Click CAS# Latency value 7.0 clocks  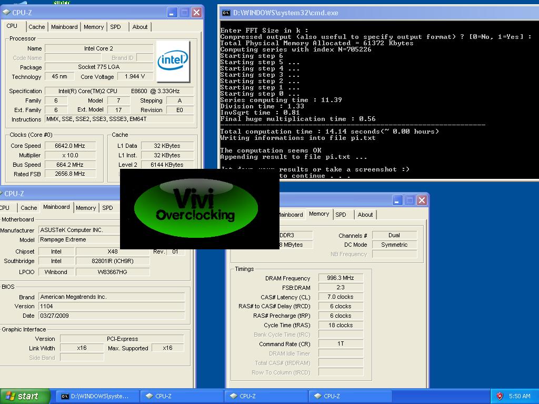341,297
